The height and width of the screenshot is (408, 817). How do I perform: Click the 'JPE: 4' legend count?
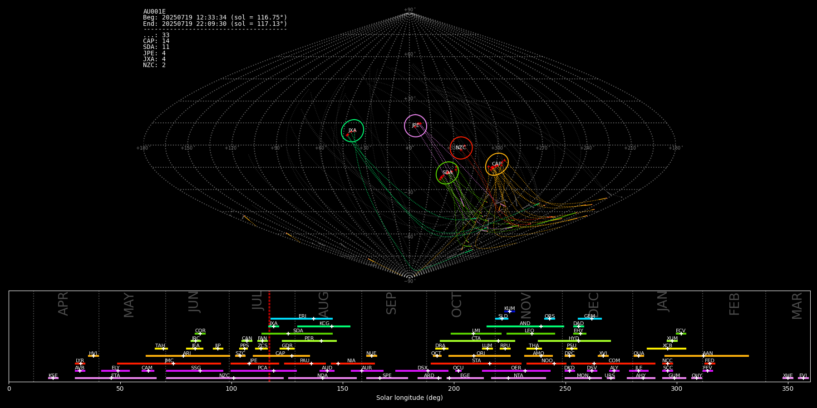pyautogui.click(x=154, y=53)
